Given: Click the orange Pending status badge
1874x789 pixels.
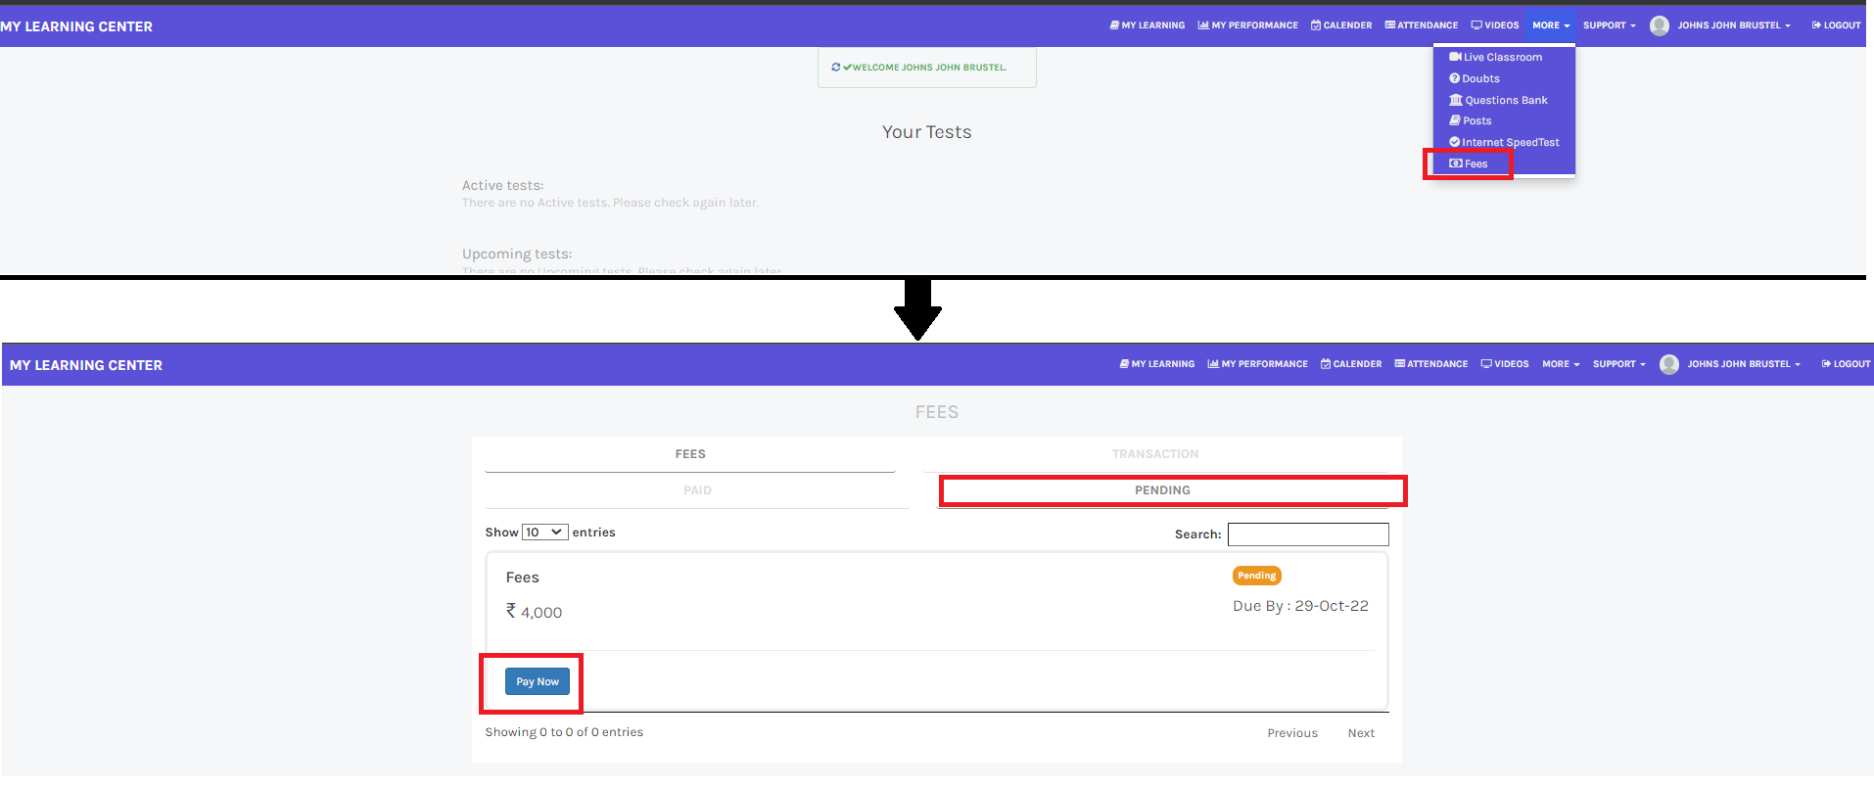Looking at the screenshot, I should tap(1256, 576).
